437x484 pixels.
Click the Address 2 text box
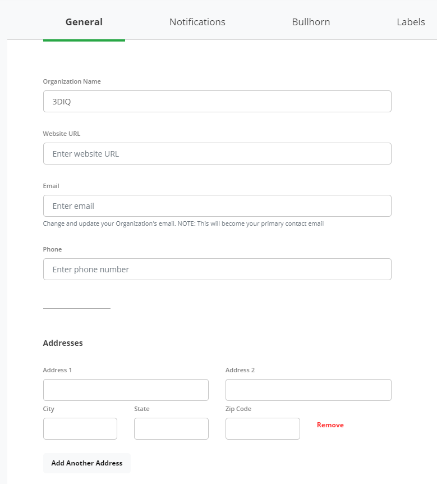309,390
